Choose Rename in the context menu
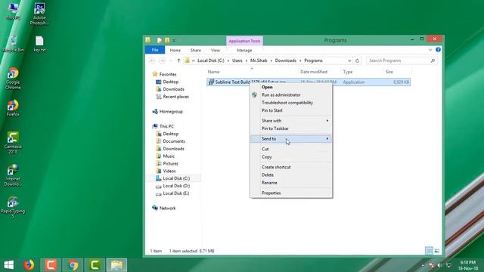Viewport: 484px width, 272px height. point(291,183)
